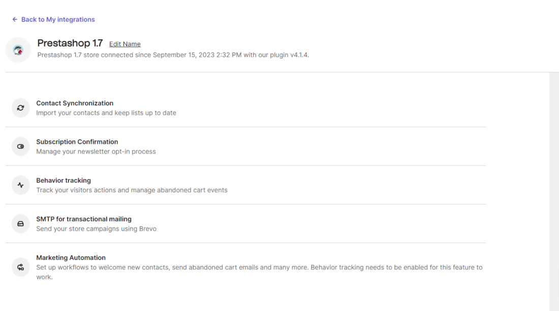Click the Marketing Automation workflow icon

click(20, 267)
